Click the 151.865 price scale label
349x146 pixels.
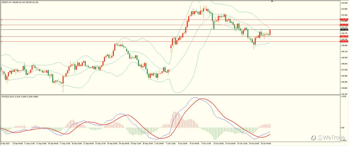tap(344, 21)
